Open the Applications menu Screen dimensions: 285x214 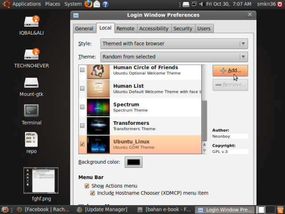click(27, 4)
